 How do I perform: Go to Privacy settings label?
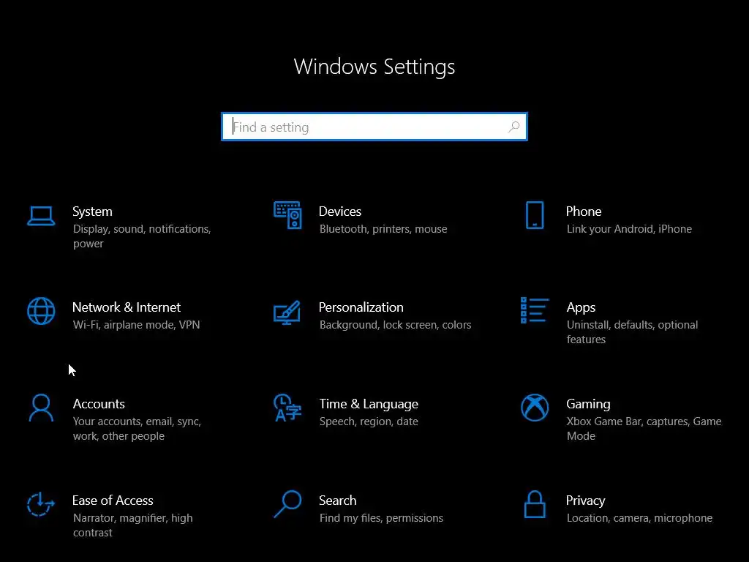pos(585,501)
